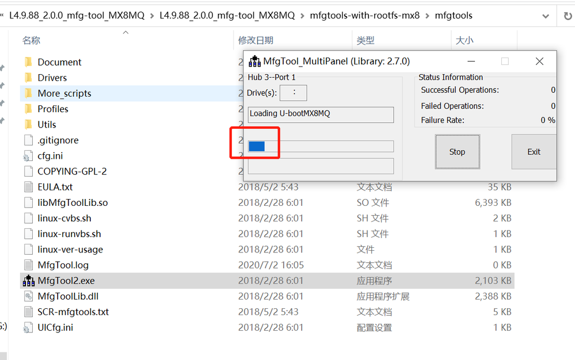The image size is (575, 360).
Task: Select the MfgTool2.exe file name
Action: (x=66, y=281)
